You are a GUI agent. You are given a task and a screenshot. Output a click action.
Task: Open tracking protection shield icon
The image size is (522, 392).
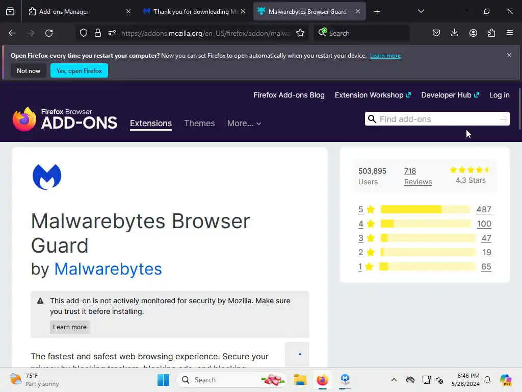point(84,33)
